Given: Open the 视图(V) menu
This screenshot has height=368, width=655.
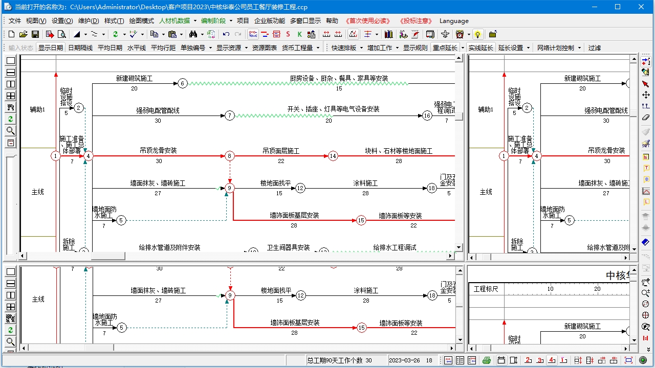Looking at the screenshot, I should [x=35, y=21].
